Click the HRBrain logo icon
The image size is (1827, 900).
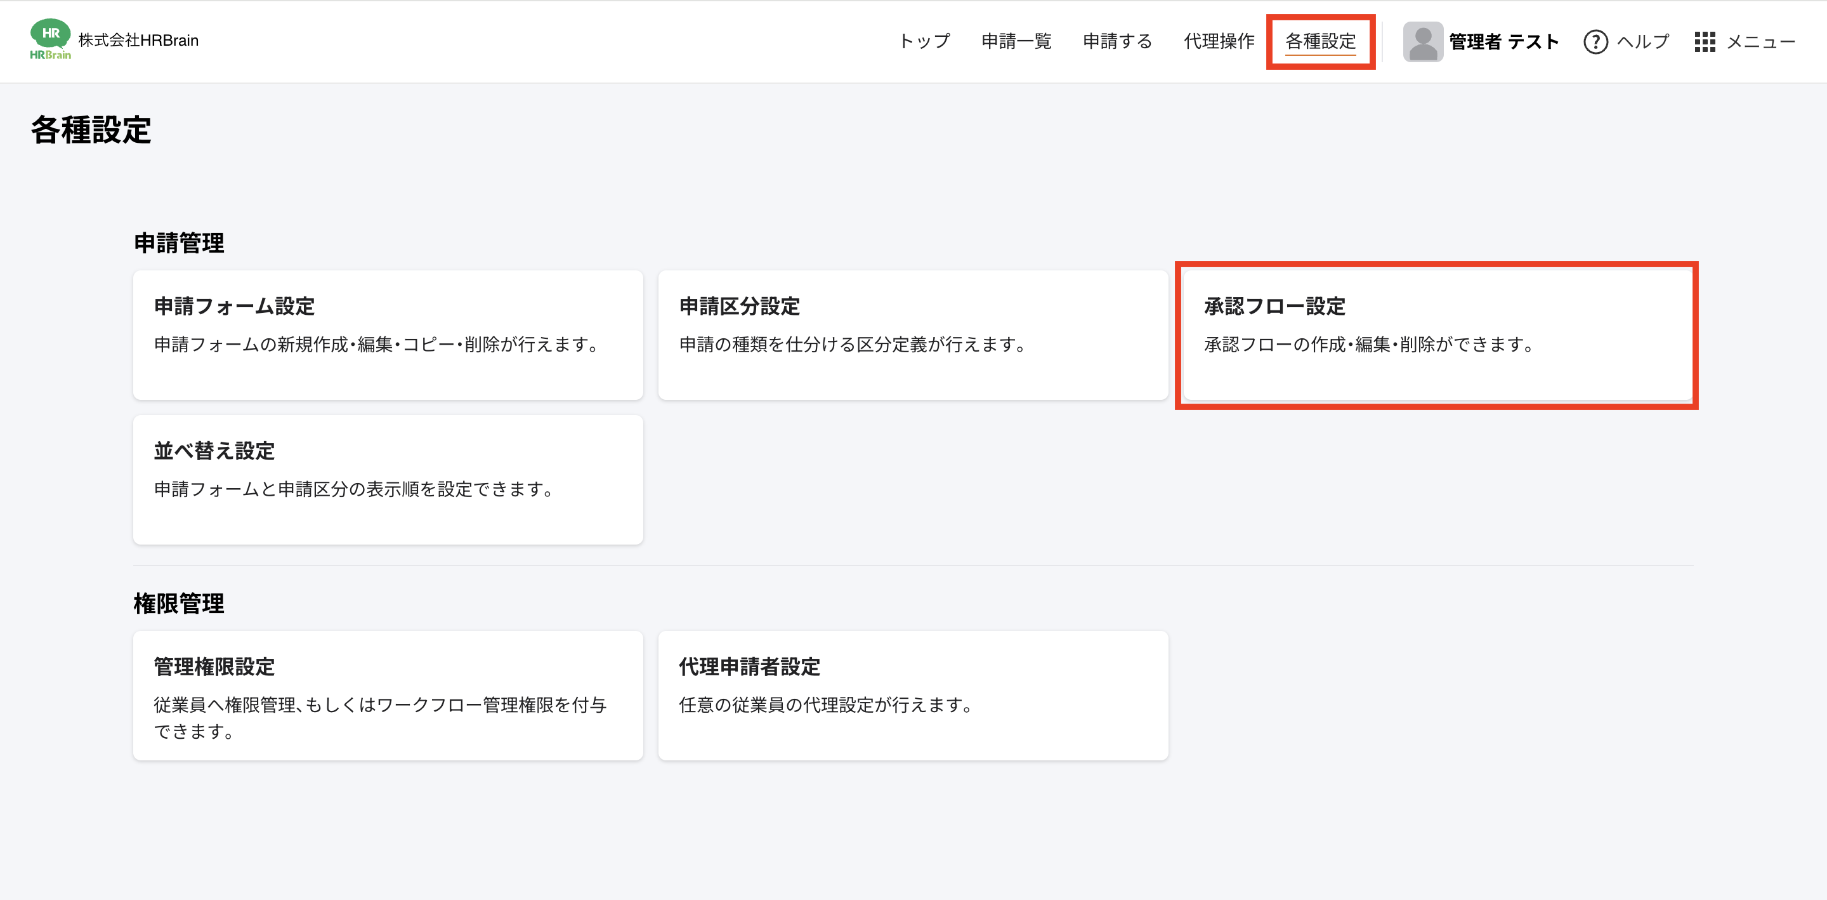tap(49, 39)
